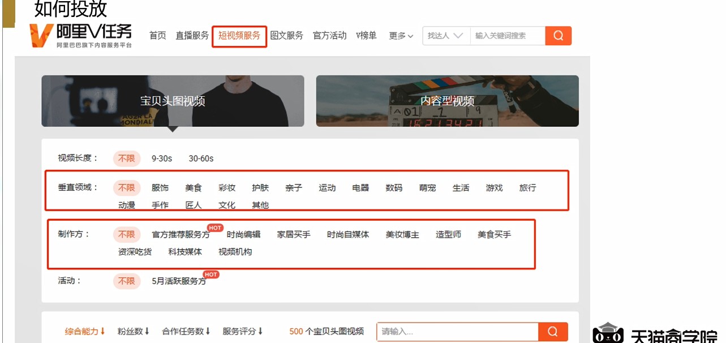
Task: Click the 输入关键词搜索 input field
Action: [x=506, y=36]
